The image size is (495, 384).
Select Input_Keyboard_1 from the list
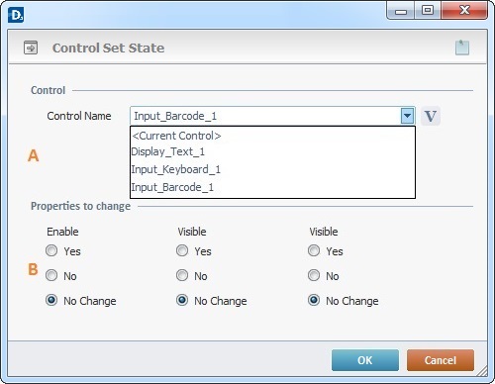coord(272,169)
